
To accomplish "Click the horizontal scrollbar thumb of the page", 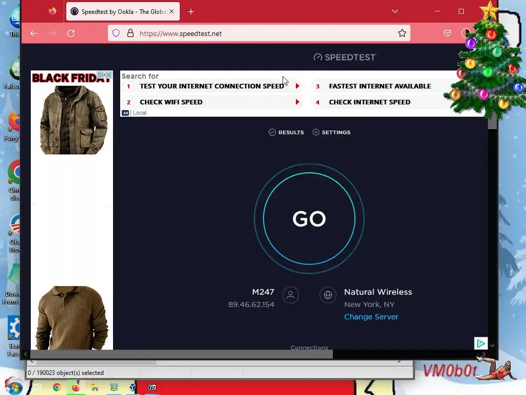I will tap(181, 354).
